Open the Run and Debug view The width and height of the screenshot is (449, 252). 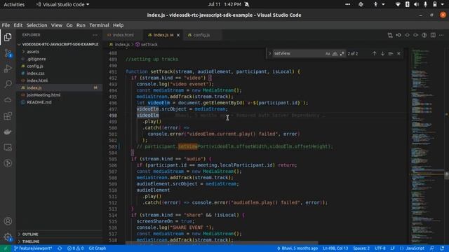8,69
